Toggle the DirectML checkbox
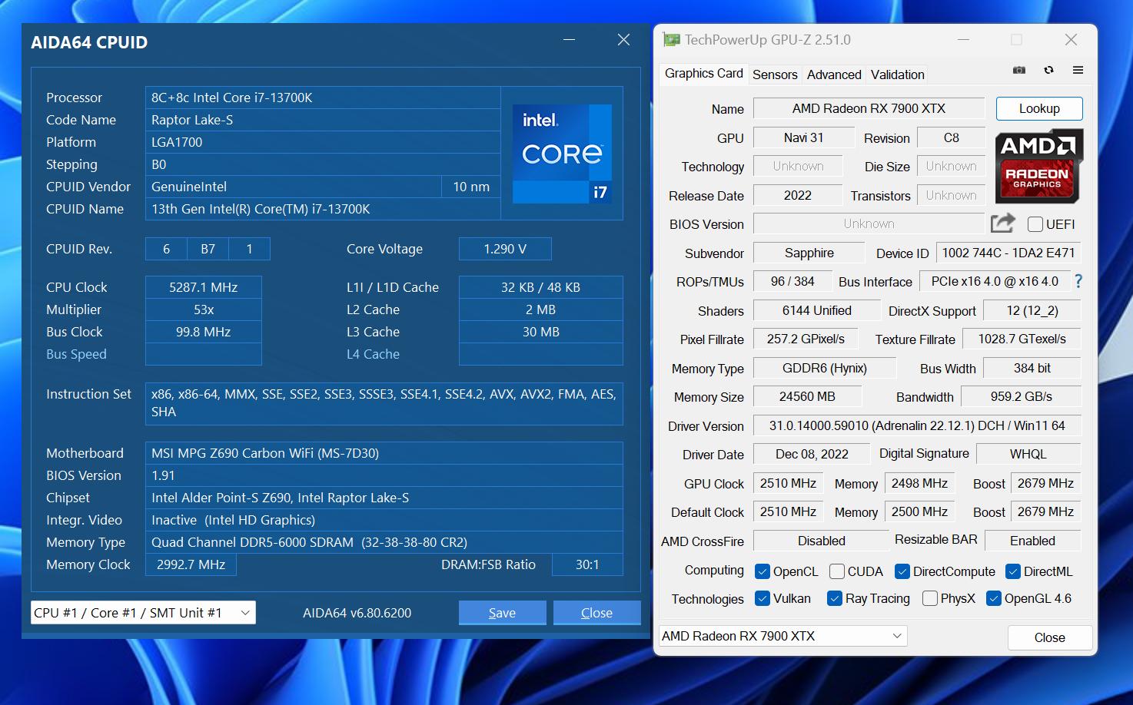1133x705 pixels. coord(1013,571)
